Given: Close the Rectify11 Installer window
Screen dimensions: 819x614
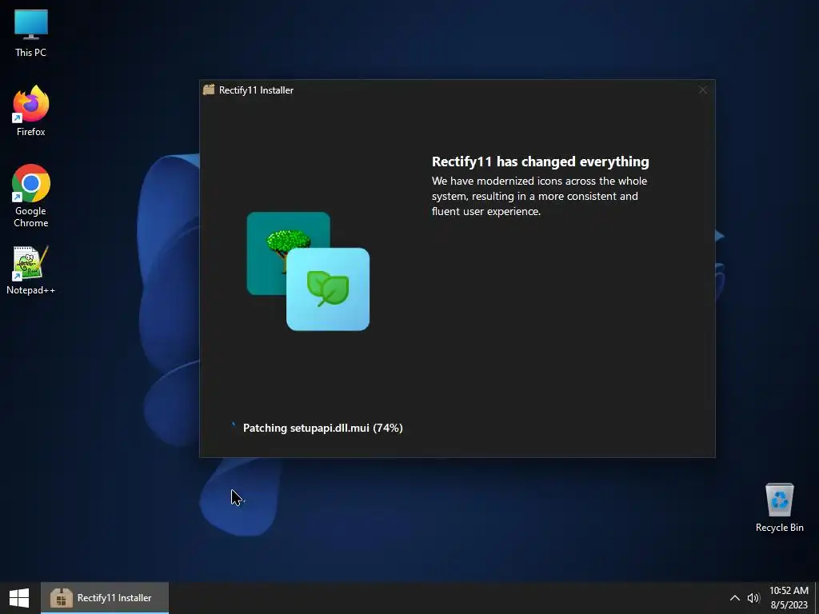Looking at the screenshot, I should point(702,90).
